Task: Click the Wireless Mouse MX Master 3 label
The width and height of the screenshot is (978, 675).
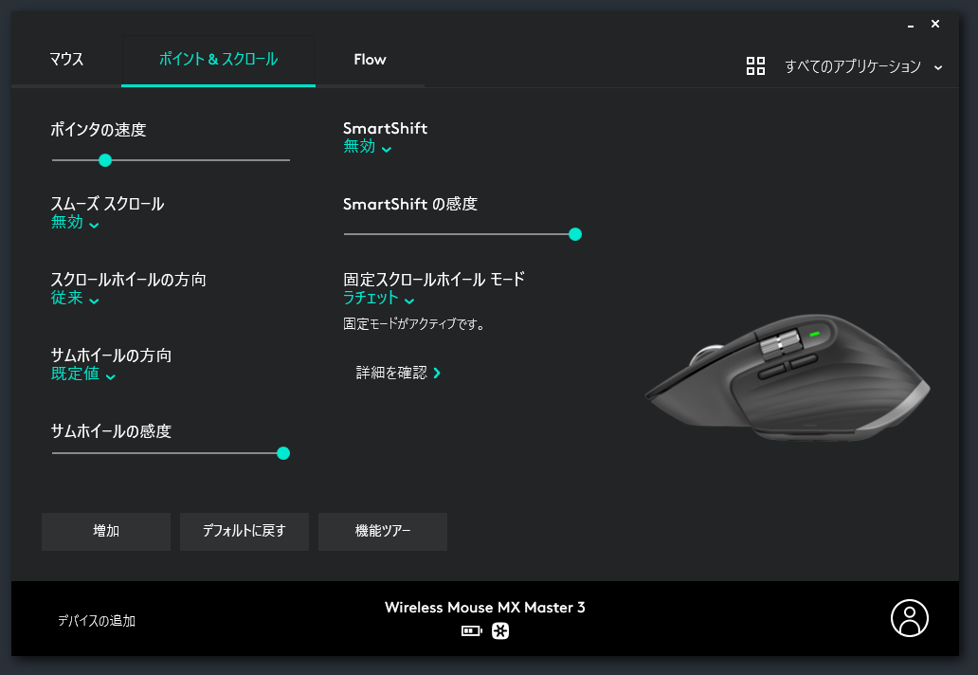Action: (x=484, y=608)
